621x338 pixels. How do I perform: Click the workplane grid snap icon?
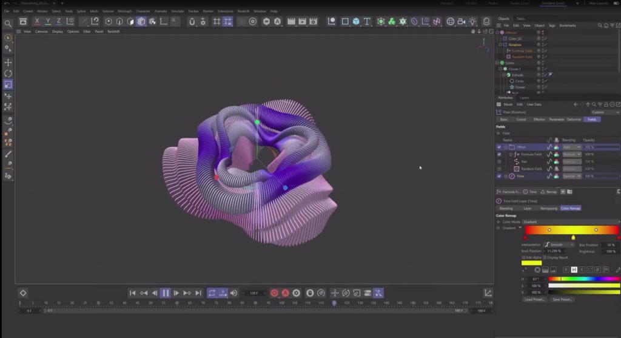228,21
